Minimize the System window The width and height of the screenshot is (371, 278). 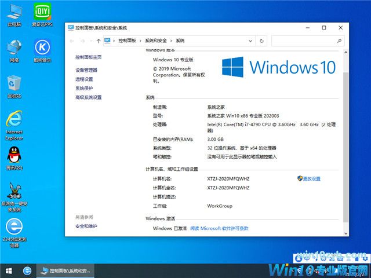tap(308, 28)
